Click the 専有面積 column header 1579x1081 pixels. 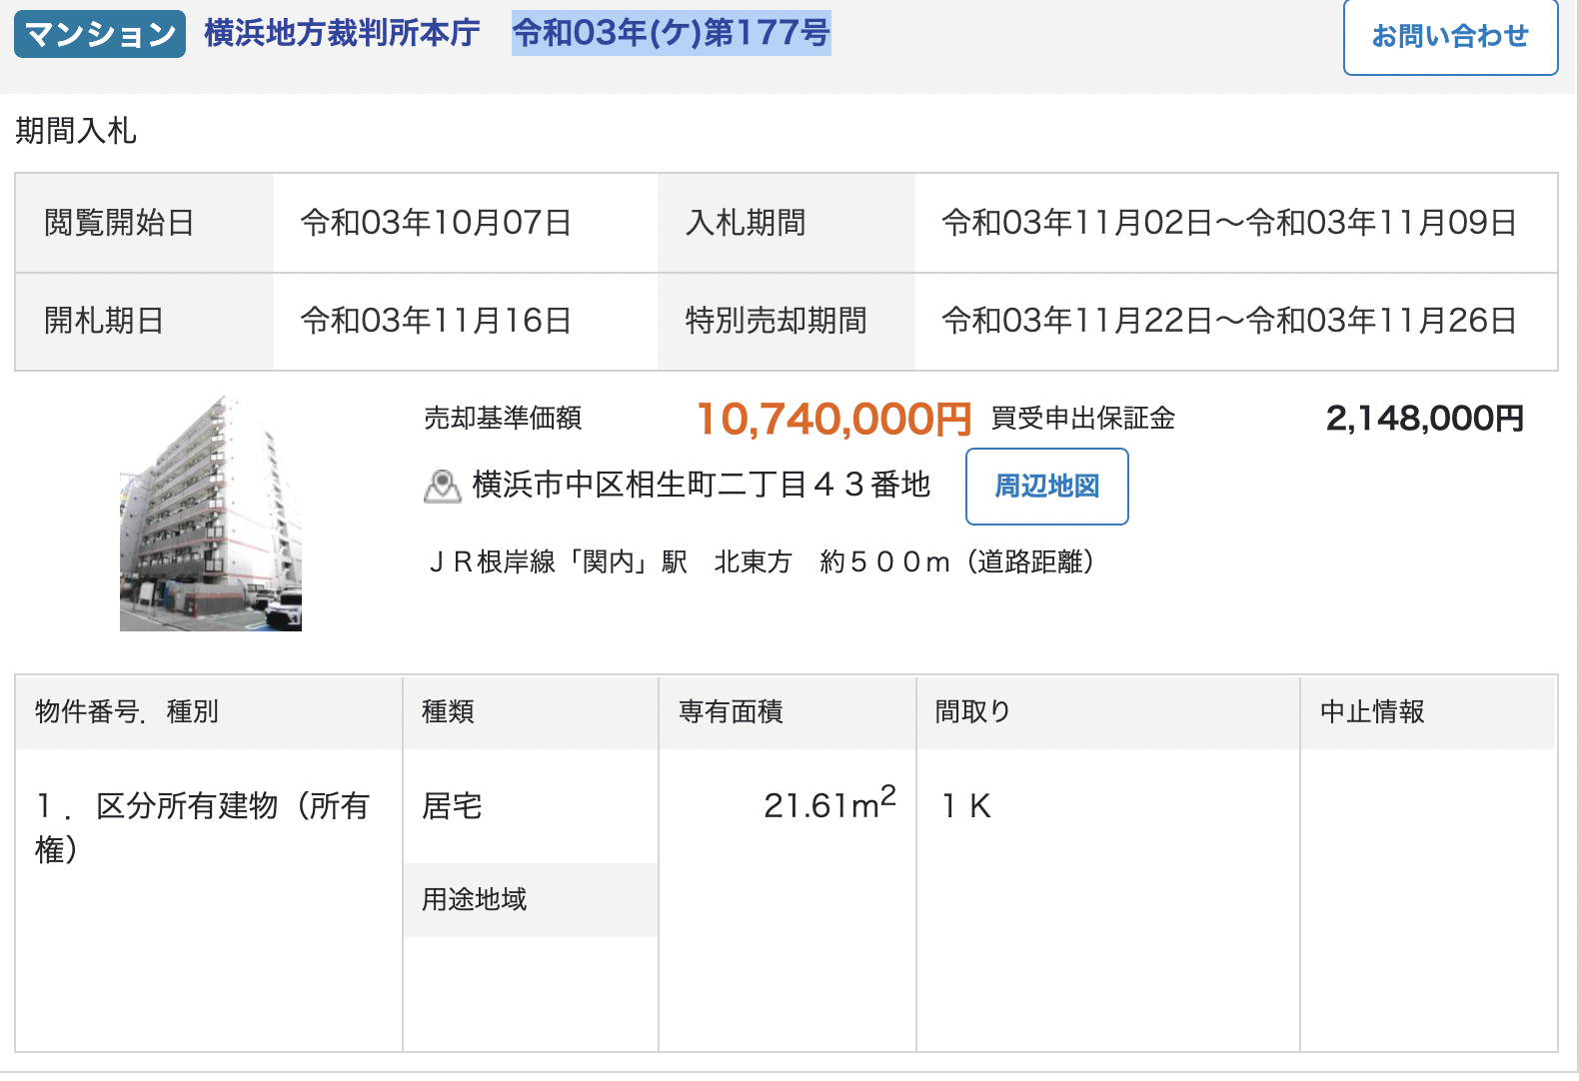[731, 711]
